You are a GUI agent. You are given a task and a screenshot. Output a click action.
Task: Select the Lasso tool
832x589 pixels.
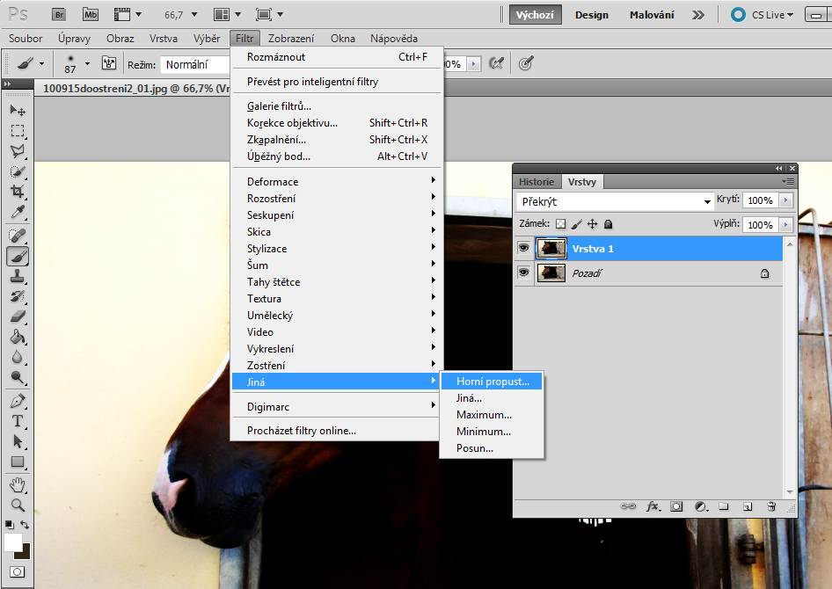tap(17, 151)
